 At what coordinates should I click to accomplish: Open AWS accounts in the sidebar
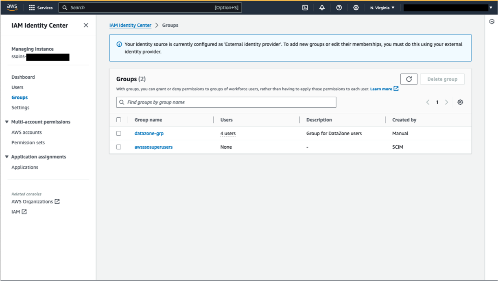tap(26, 132)
